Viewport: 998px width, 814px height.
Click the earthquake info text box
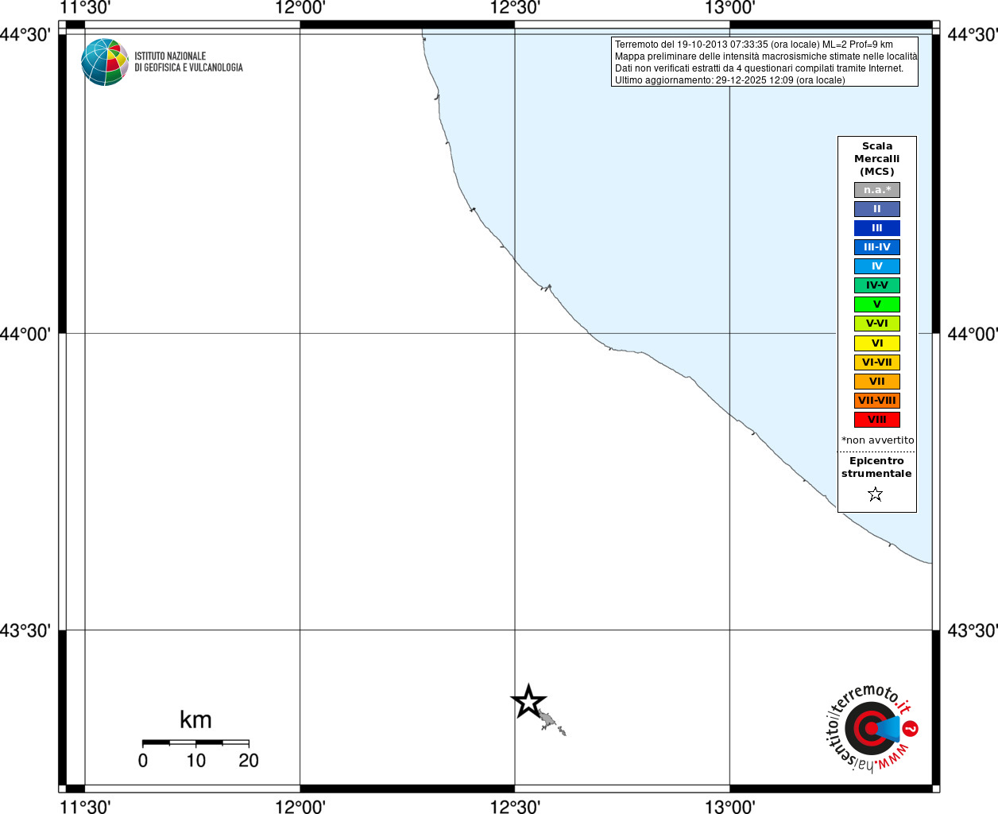tap(764, 62)
